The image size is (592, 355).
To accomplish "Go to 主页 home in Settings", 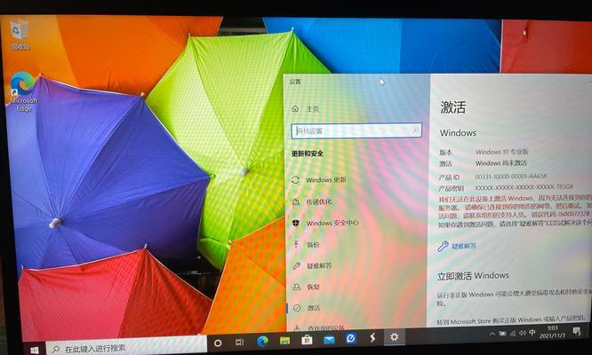I will pyautogui.click(x=313, y=109).
